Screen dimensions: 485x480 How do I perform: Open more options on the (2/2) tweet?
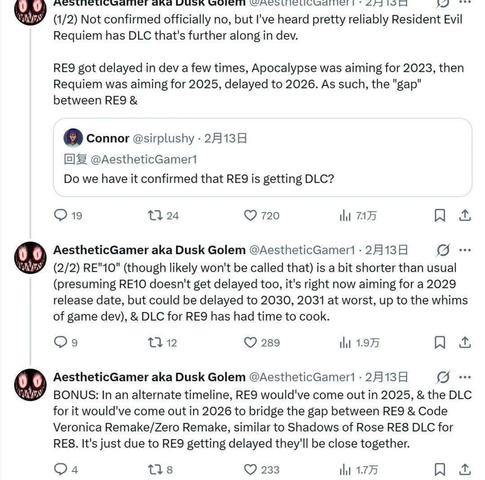click(x=466, y=250)
